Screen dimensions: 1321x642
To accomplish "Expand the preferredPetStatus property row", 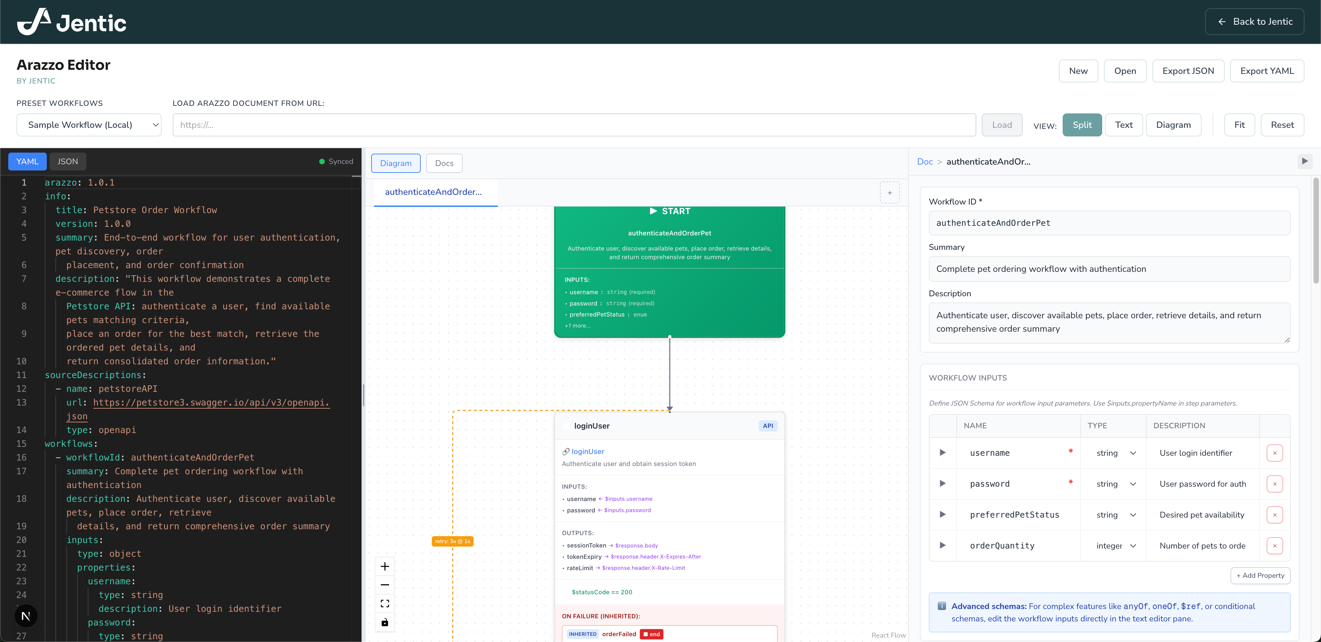I will [943, 515].
